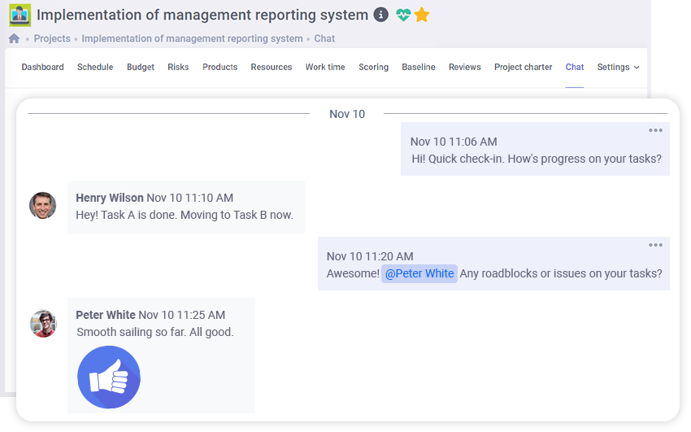Click Peter White's avatar photo
Image resolution: width=691 pixels, height=432 pixels.
coord(43,323)
